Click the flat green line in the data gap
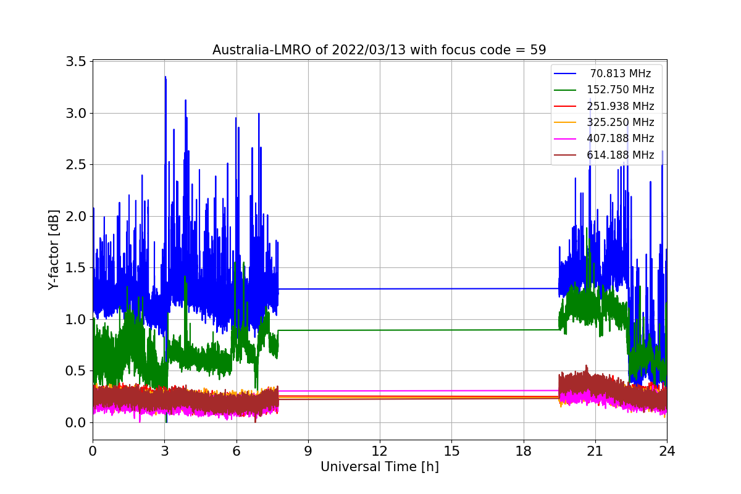Image resolution: width=741 pixels, height=494 pixels. click(x=419, y=330)
